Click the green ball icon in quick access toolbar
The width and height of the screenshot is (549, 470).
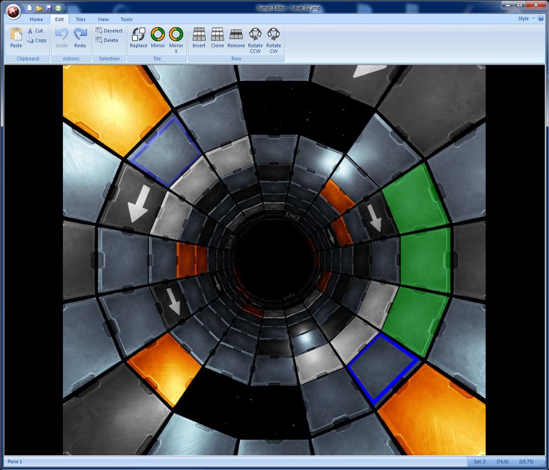coord(58,8)
